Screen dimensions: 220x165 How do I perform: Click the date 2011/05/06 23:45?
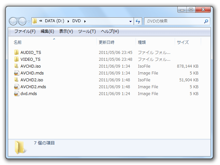[x=115, y=53]
